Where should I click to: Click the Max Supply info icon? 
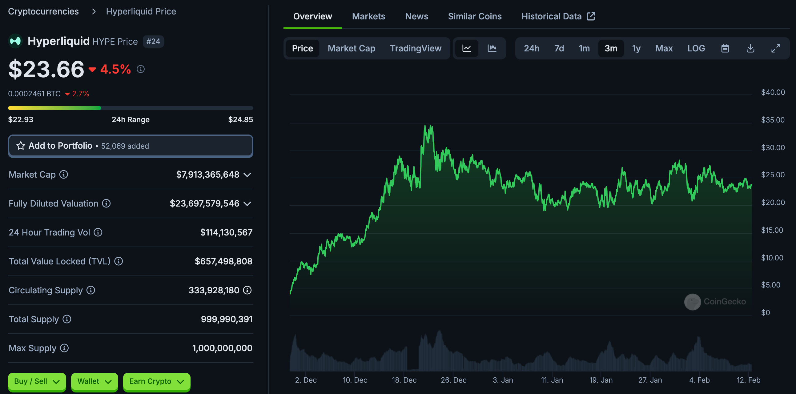coord(64,348)
